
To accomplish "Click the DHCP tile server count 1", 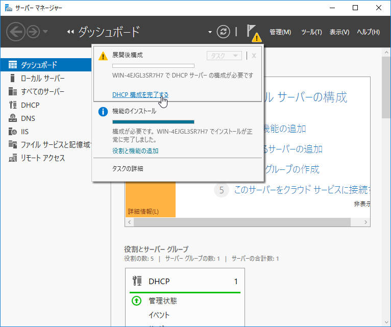I will pyautogui.click(x=236, y=282).
